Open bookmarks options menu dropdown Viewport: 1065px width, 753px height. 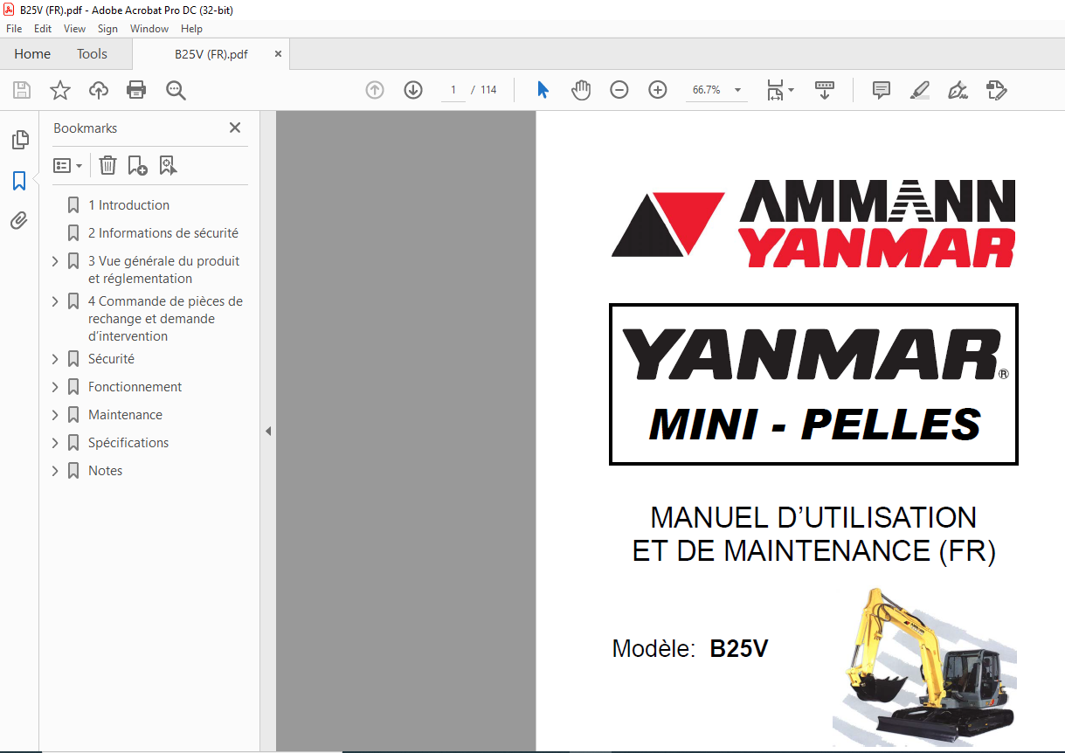67,165
